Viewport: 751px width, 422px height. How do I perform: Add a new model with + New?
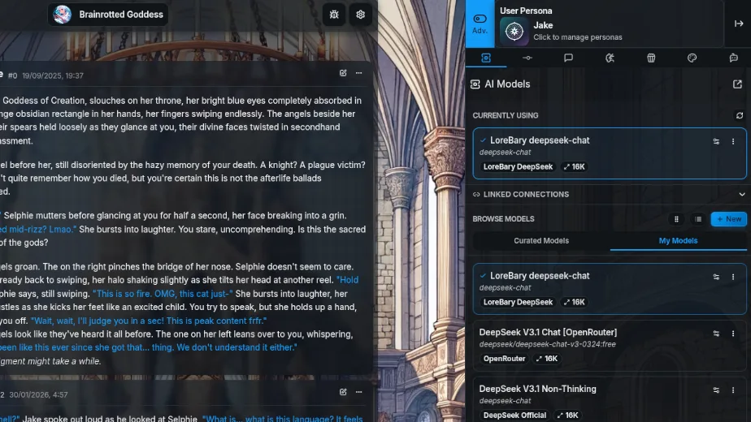[728, 219]
